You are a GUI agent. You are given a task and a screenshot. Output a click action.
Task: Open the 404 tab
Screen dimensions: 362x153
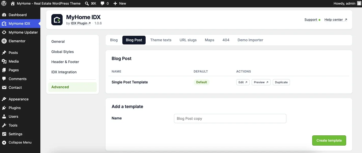coord(226,40)
